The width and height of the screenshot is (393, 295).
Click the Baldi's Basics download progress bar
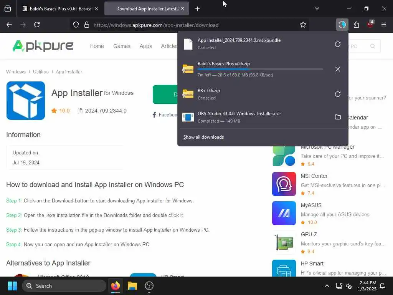click(x=260, y=69)
